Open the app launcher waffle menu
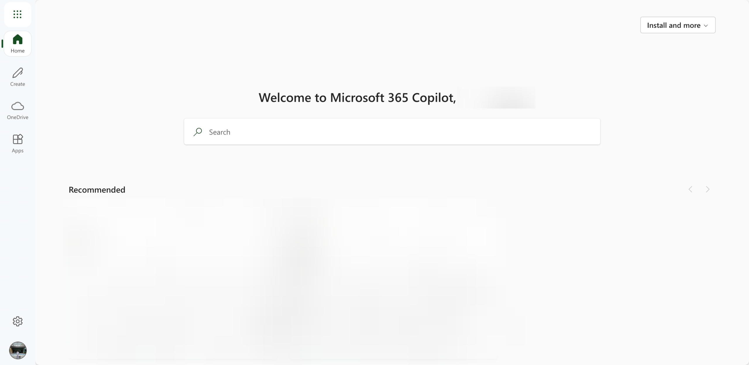The width and height of the screenshot is (749, 365). (18, 14)
